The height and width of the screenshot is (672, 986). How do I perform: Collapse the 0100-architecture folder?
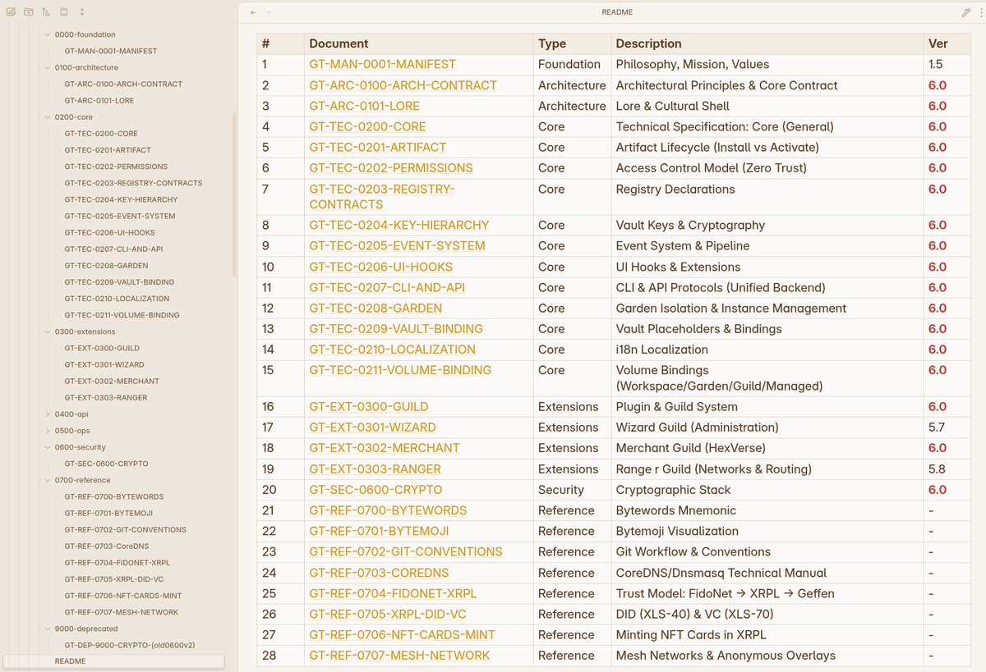[x=47, y=67]
